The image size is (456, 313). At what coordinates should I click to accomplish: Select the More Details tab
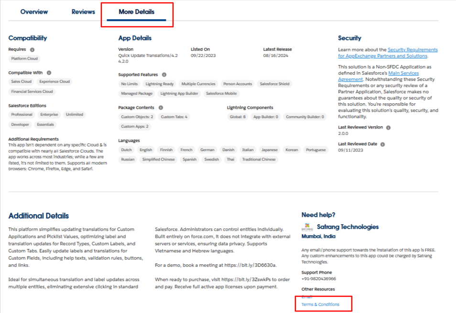136,12
